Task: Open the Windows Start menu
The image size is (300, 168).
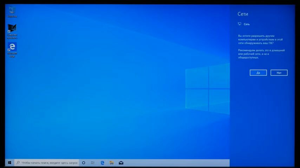Action: [9, 163]
